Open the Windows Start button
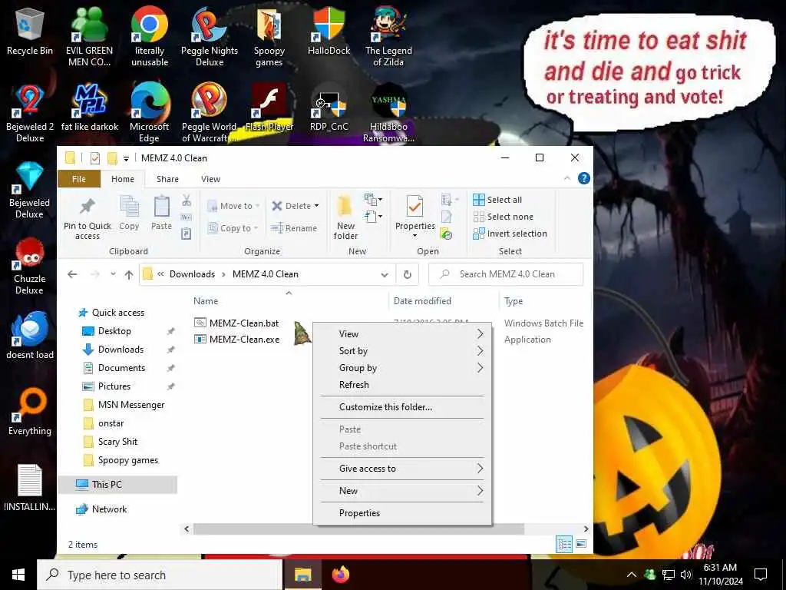The height and width of the screenshot is (590, 786). 18,575
